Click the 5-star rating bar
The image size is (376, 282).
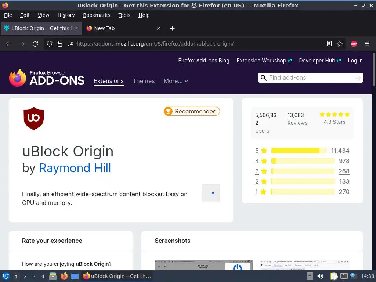[299, 151]
